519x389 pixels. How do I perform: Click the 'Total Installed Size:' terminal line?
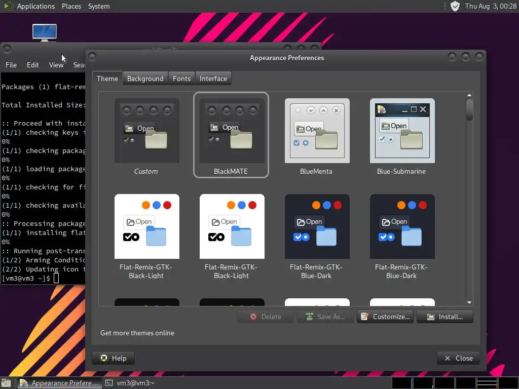[x=44, y=105]
